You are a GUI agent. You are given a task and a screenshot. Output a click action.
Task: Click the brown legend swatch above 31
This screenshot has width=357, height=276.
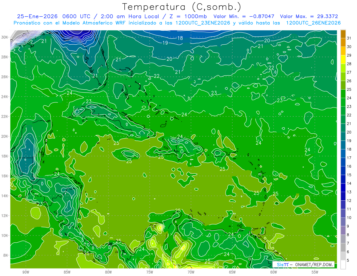click(x=343, y=34)
